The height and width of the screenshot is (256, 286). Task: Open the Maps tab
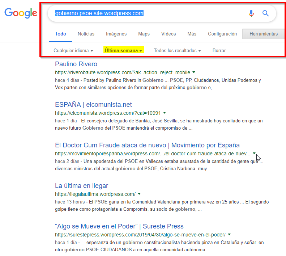pyautogui.click(x=144, y=34)
